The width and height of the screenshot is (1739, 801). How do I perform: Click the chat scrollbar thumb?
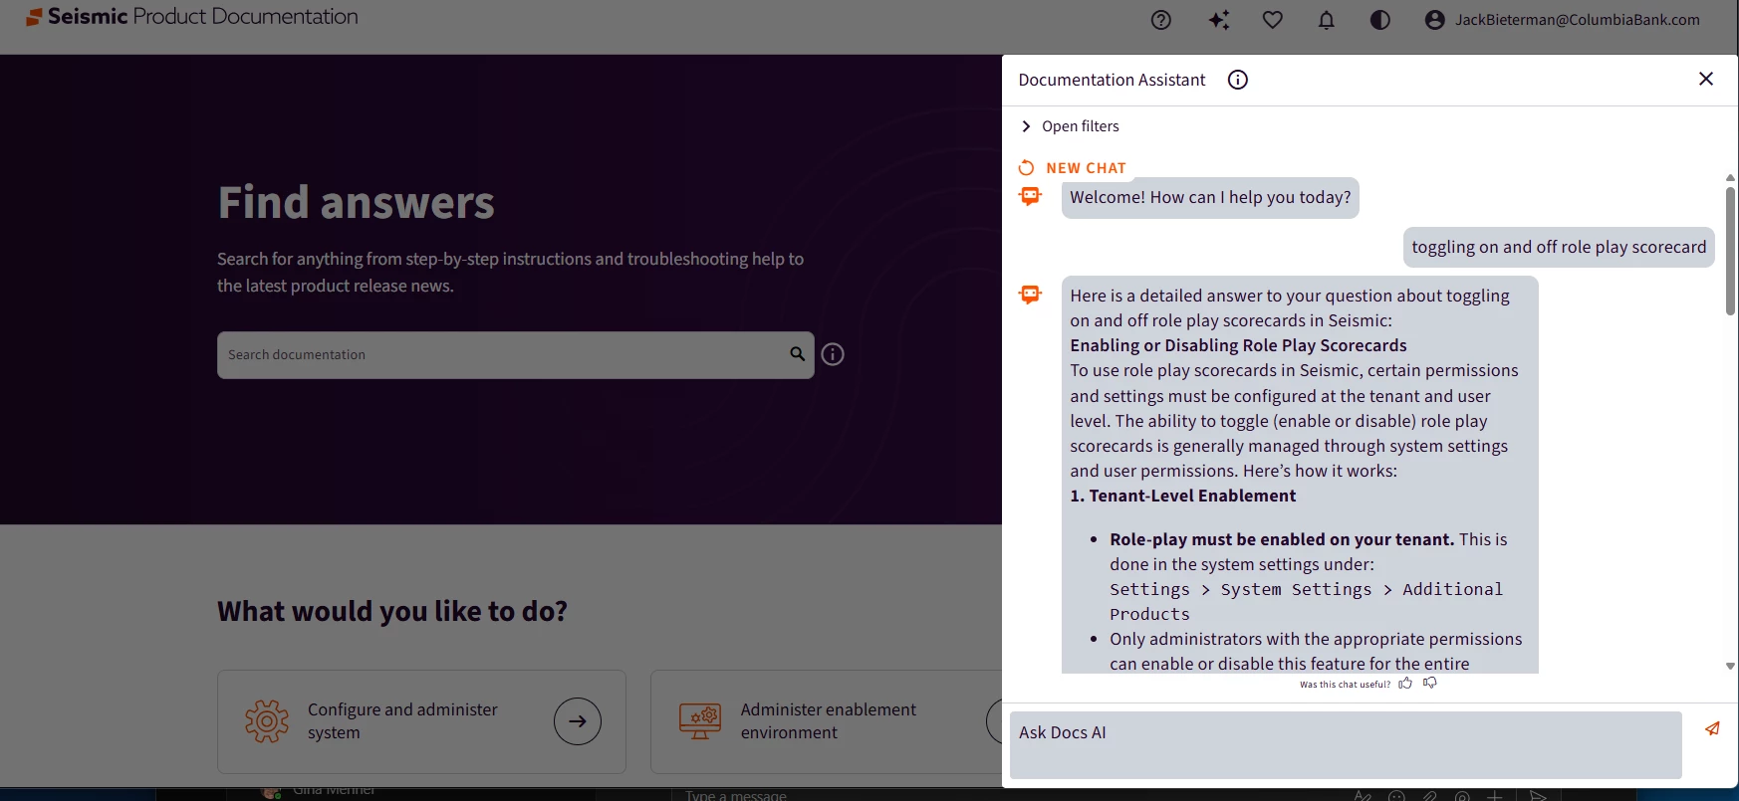(x=1730, y=252)
